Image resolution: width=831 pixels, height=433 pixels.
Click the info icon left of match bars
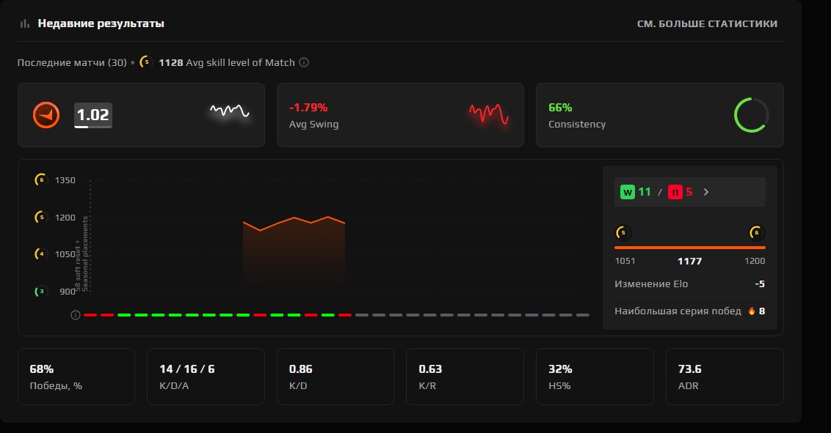tap(76, 315)
